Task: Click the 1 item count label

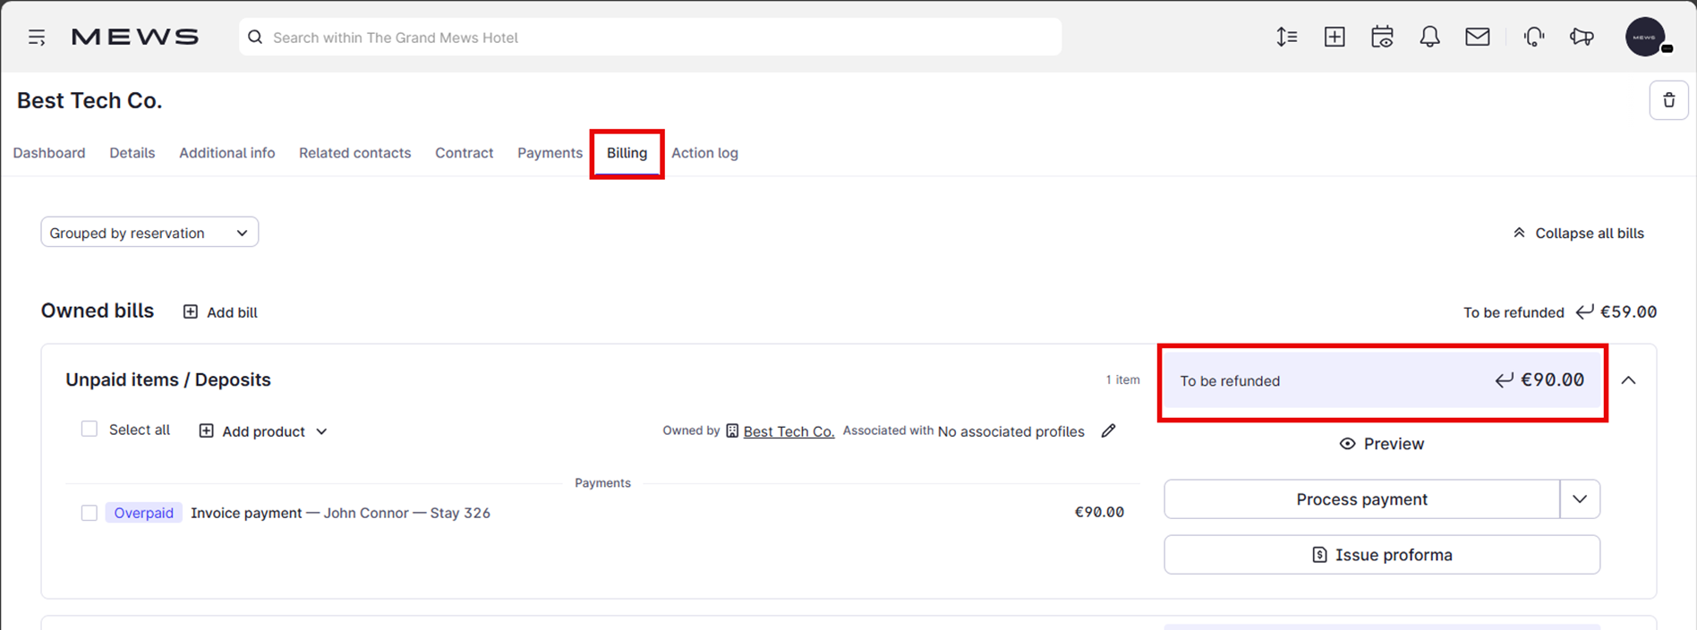Action: click(x=1122, y=379)
